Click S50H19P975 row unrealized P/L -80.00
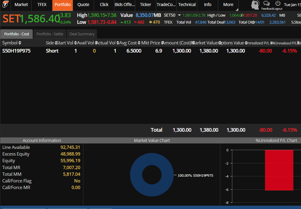This screenshot has height=209, width=301. (265, 51)
